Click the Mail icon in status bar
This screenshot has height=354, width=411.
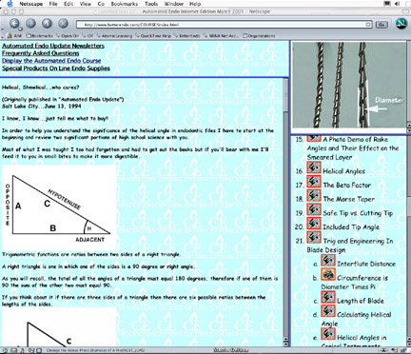[14, 350]
